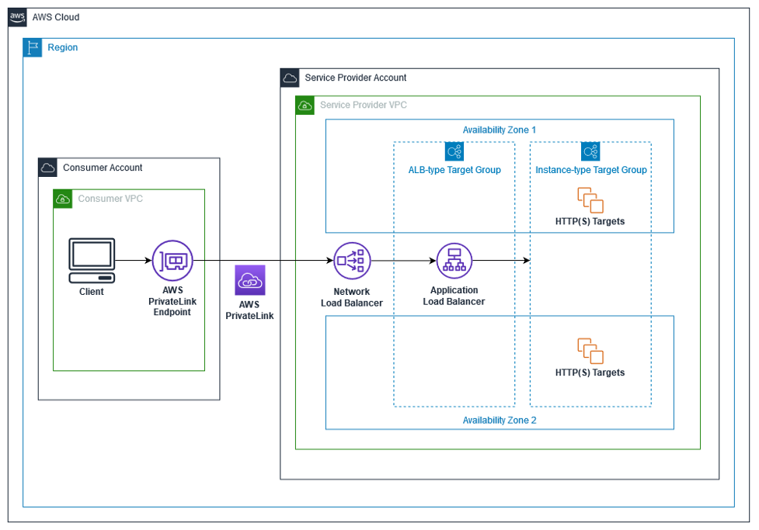Select the AWS PrivateLink cloud icon

point(249,279)
